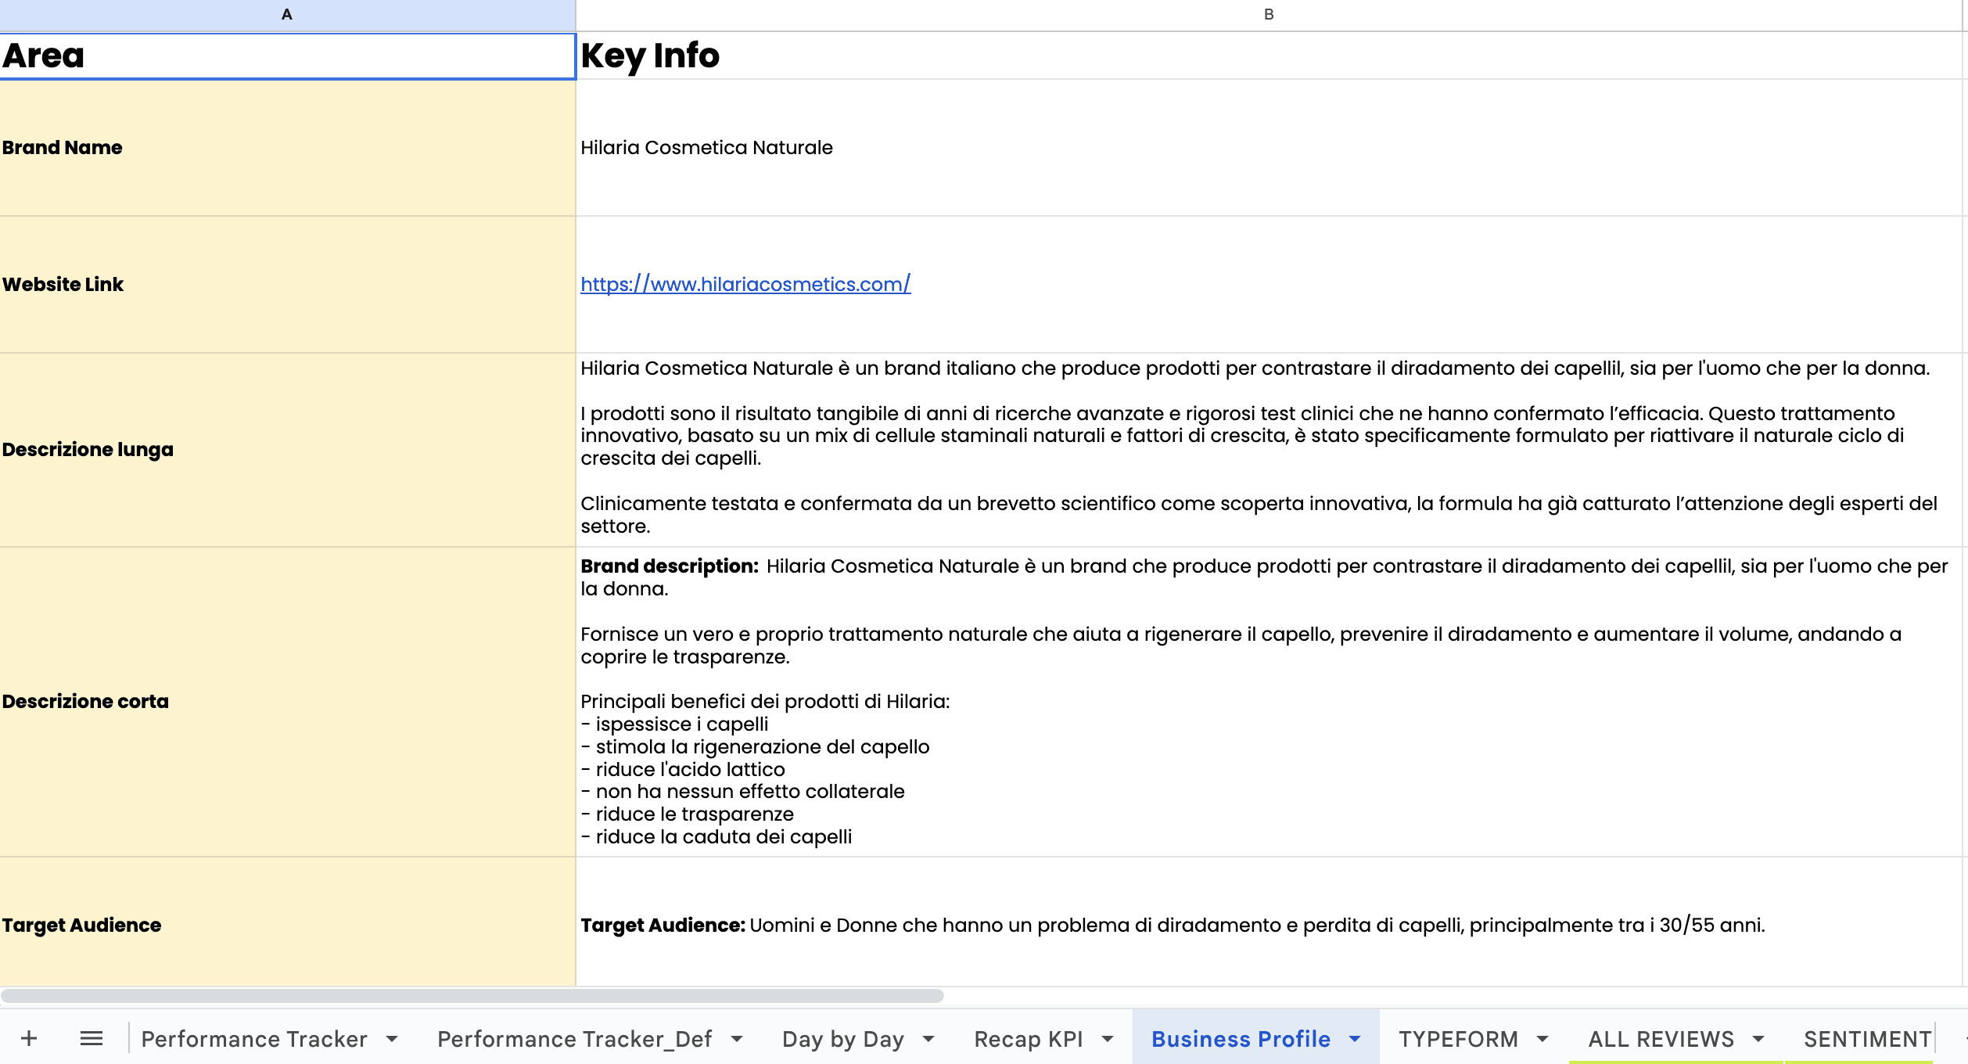The width and height of the screenshot is (1968, 1064).
Task: Add a new sheet with plus icon
Action: point(29,1038)
